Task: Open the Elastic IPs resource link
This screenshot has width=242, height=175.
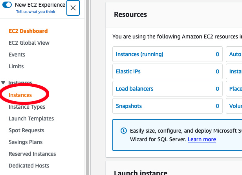Action: 128,71
